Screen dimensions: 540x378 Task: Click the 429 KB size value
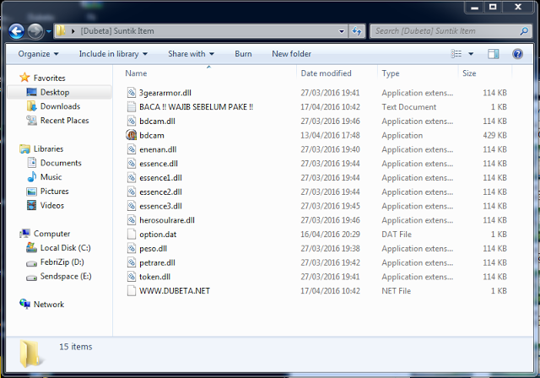(x=494, y=135)
